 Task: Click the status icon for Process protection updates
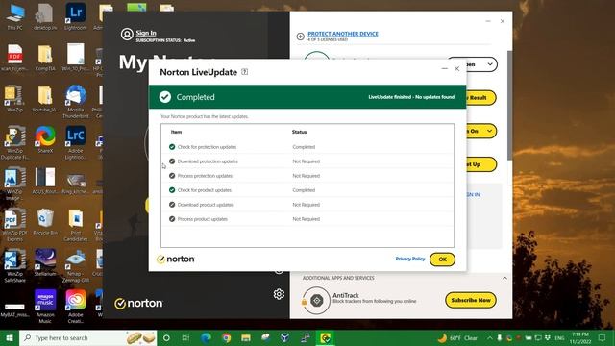[x=172, y=176]
